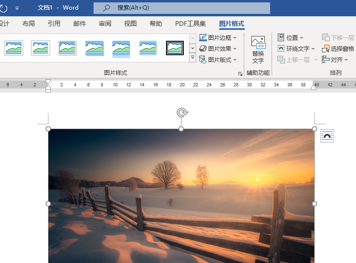Open the layout options button beside image

coord(327,136)
